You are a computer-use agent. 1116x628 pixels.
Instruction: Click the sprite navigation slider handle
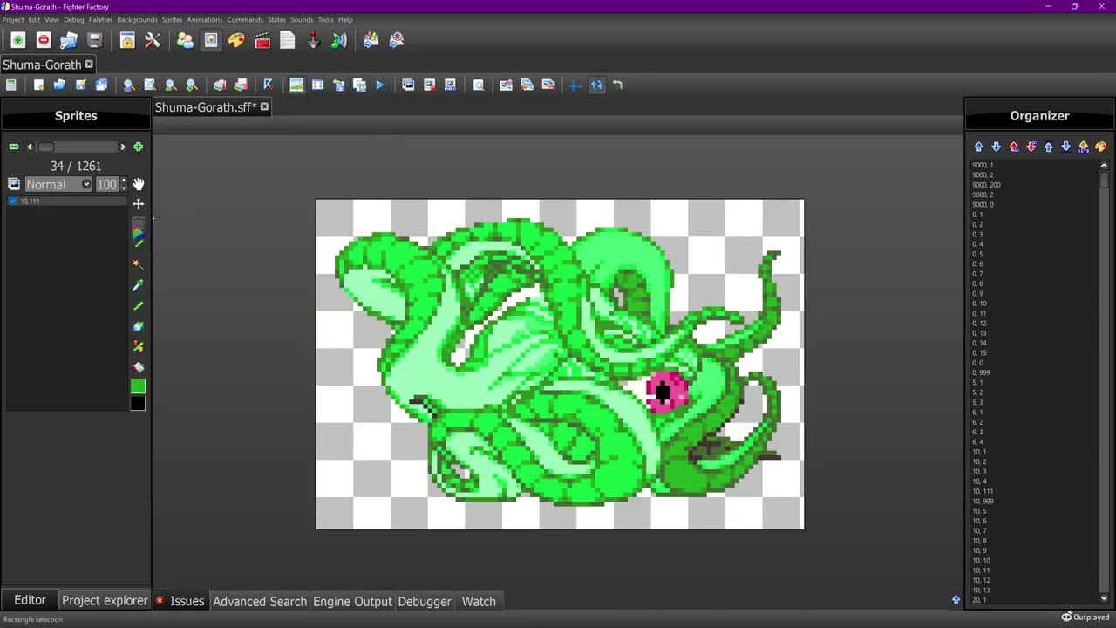[45, 147]
